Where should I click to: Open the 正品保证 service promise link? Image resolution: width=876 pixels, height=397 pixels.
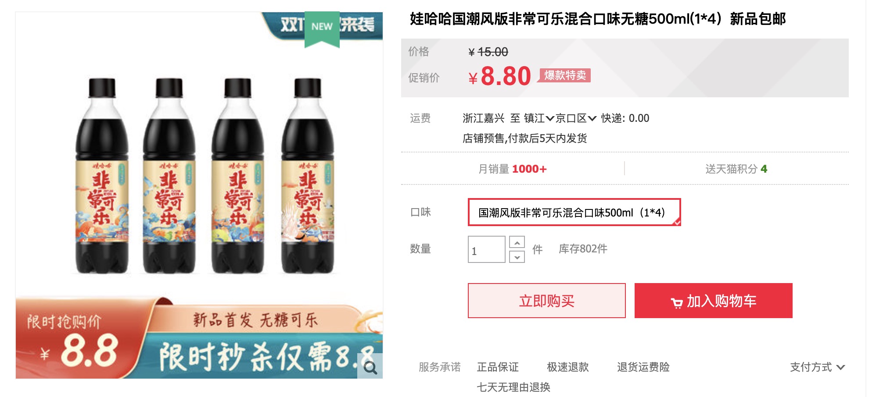(498, 367)
